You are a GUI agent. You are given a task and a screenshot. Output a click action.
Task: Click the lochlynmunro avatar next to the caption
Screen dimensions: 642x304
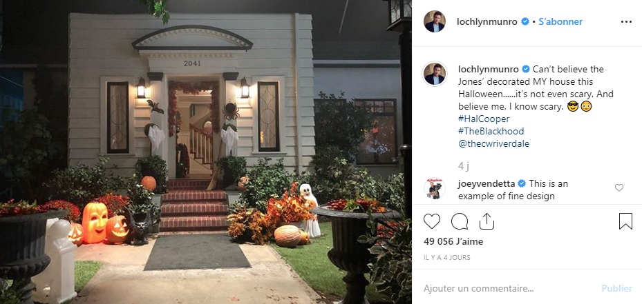(435, 74)
